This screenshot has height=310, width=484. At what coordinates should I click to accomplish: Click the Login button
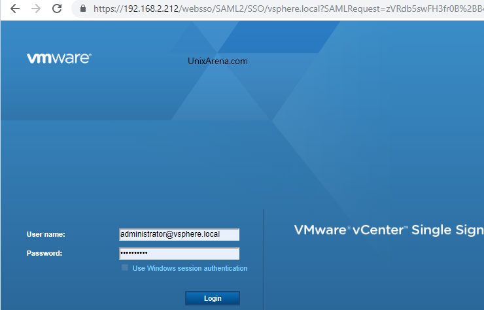tap(213, 298)
